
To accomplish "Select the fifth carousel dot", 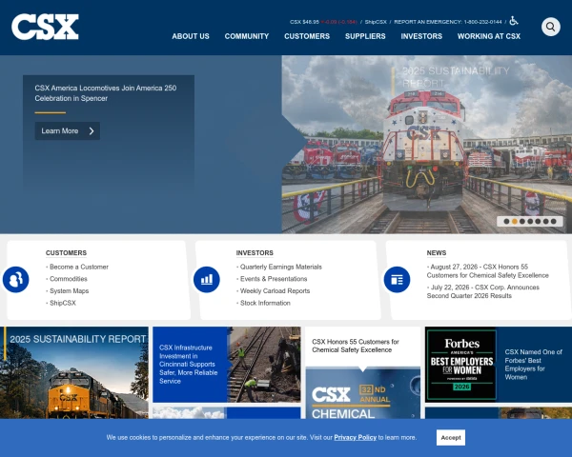I will pos(538,221).
